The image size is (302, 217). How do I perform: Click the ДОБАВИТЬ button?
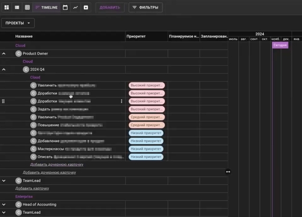pyautogui.click(x=110, y=7)
